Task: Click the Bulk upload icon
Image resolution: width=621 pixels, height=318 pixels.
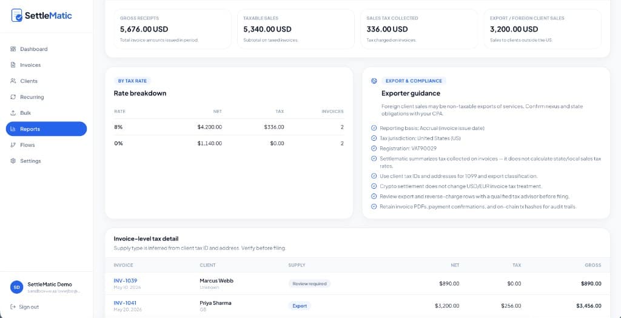Action: 13,113
